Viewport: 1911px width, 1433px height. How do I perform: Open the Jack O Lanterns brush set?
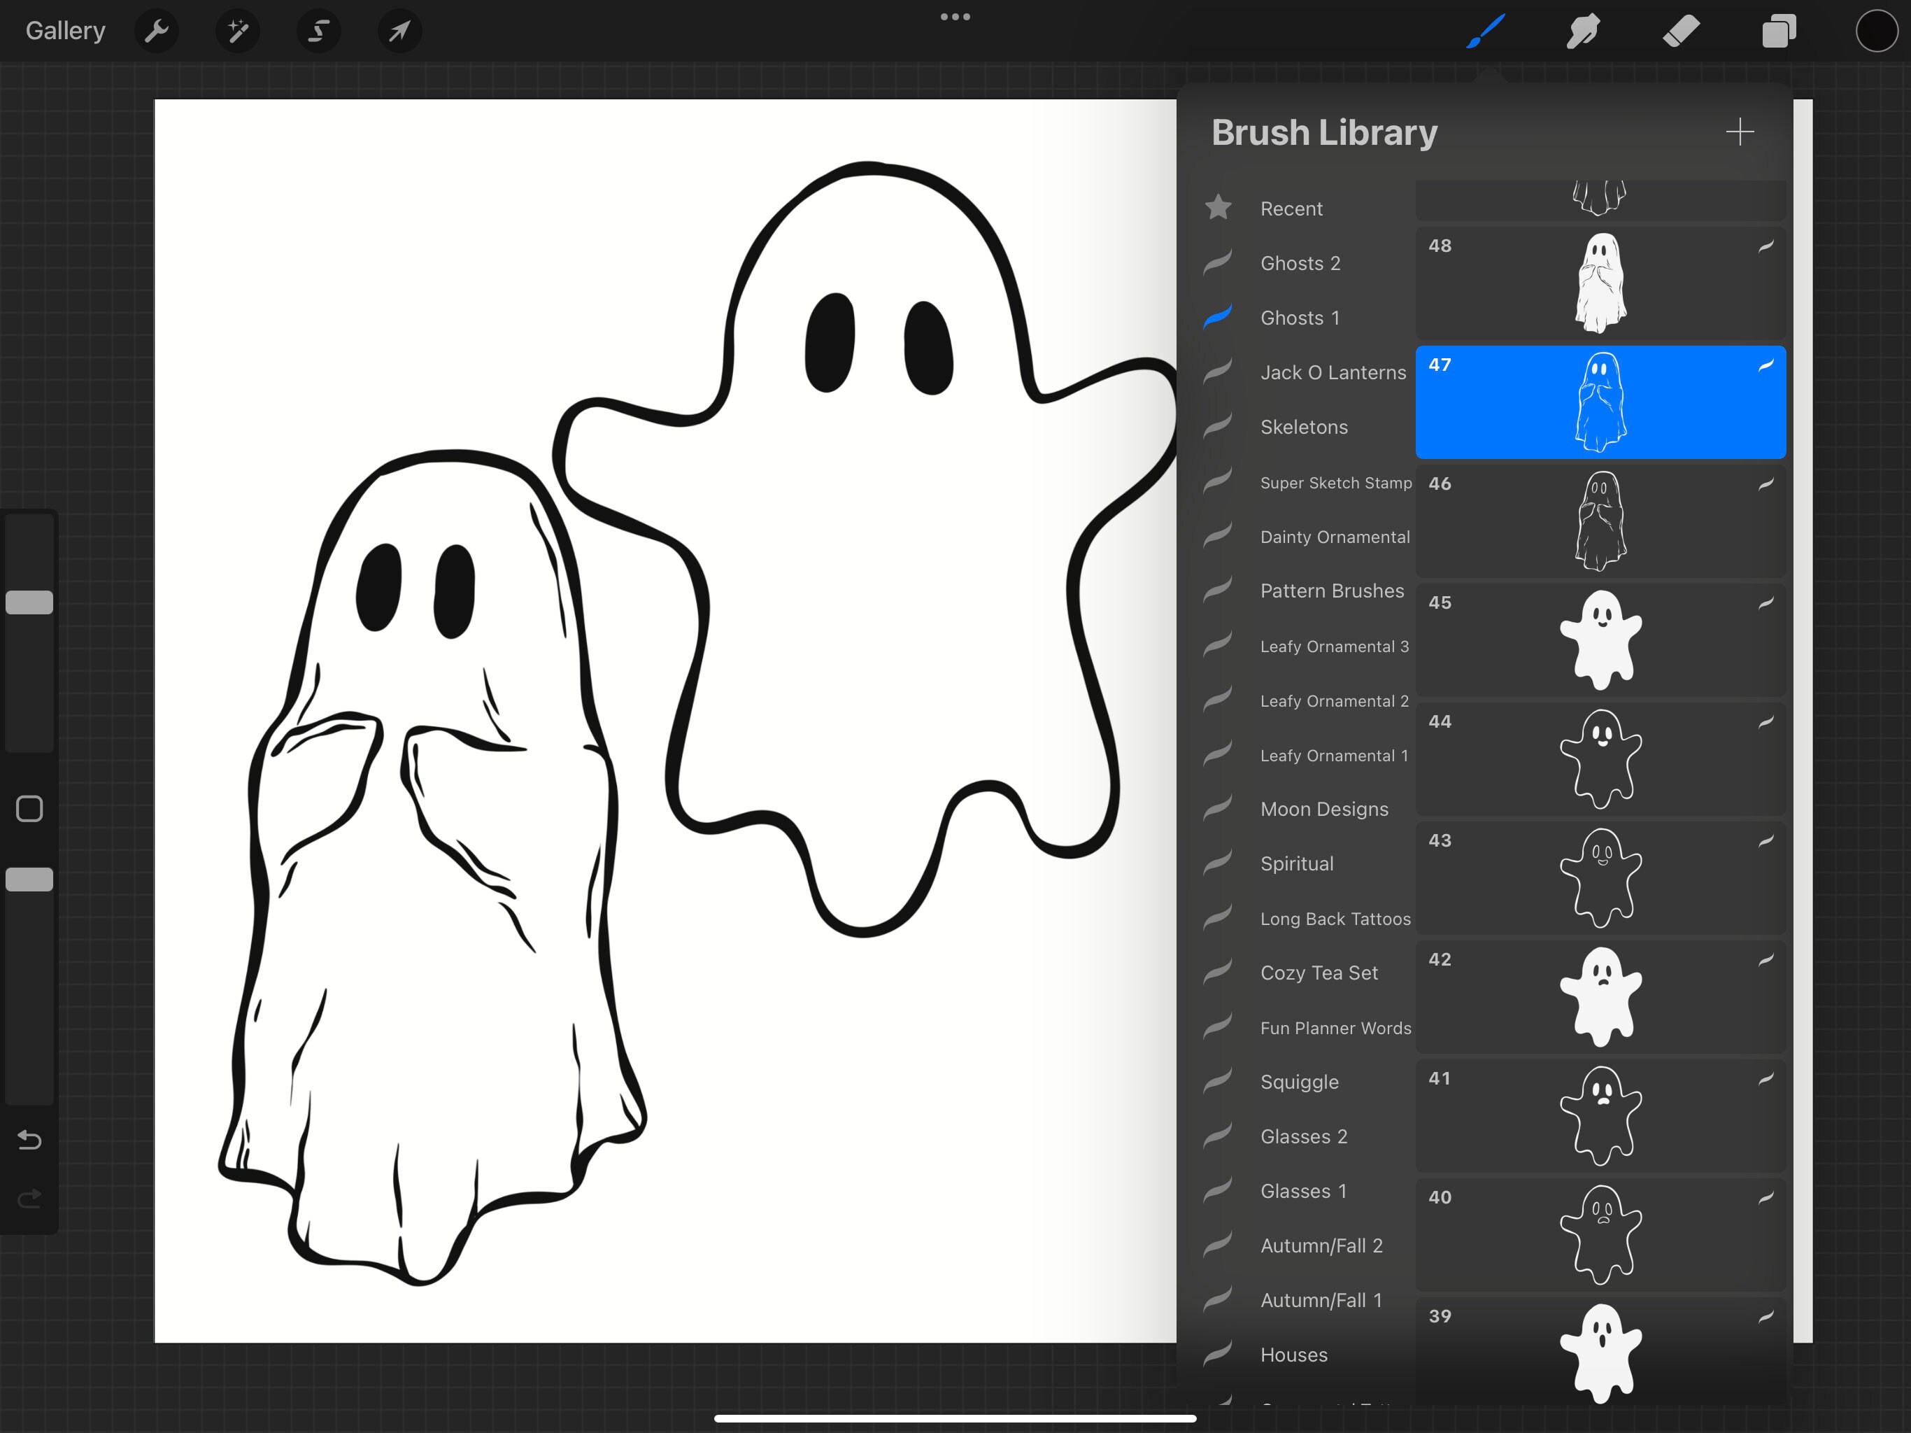click(x=1333, y=372)
